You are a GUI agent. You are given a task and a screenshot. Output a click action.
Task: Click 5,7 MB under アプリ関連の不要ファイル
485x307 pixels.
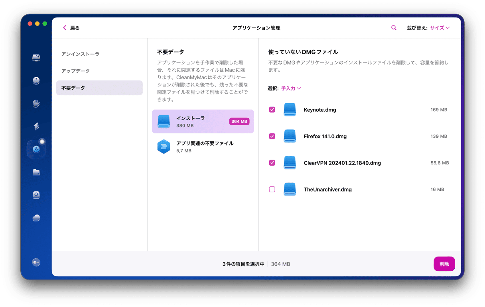click(x=184, y=151)
